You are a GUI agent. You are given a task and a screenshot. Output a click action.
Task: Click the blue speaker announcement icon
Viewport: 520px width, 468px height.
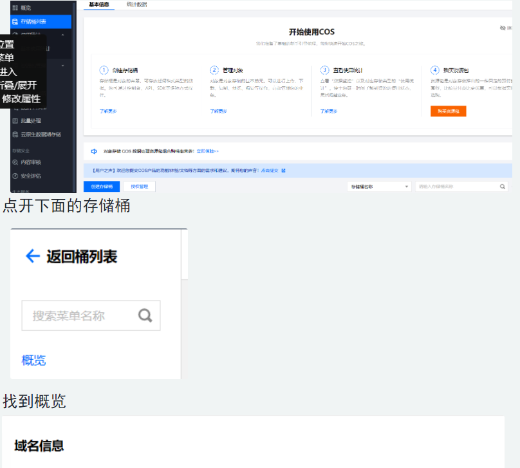click(x=94, y=151)
